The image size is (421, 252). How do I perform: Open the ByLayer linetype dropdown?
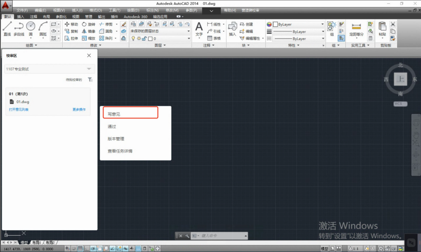pos(299,38)
